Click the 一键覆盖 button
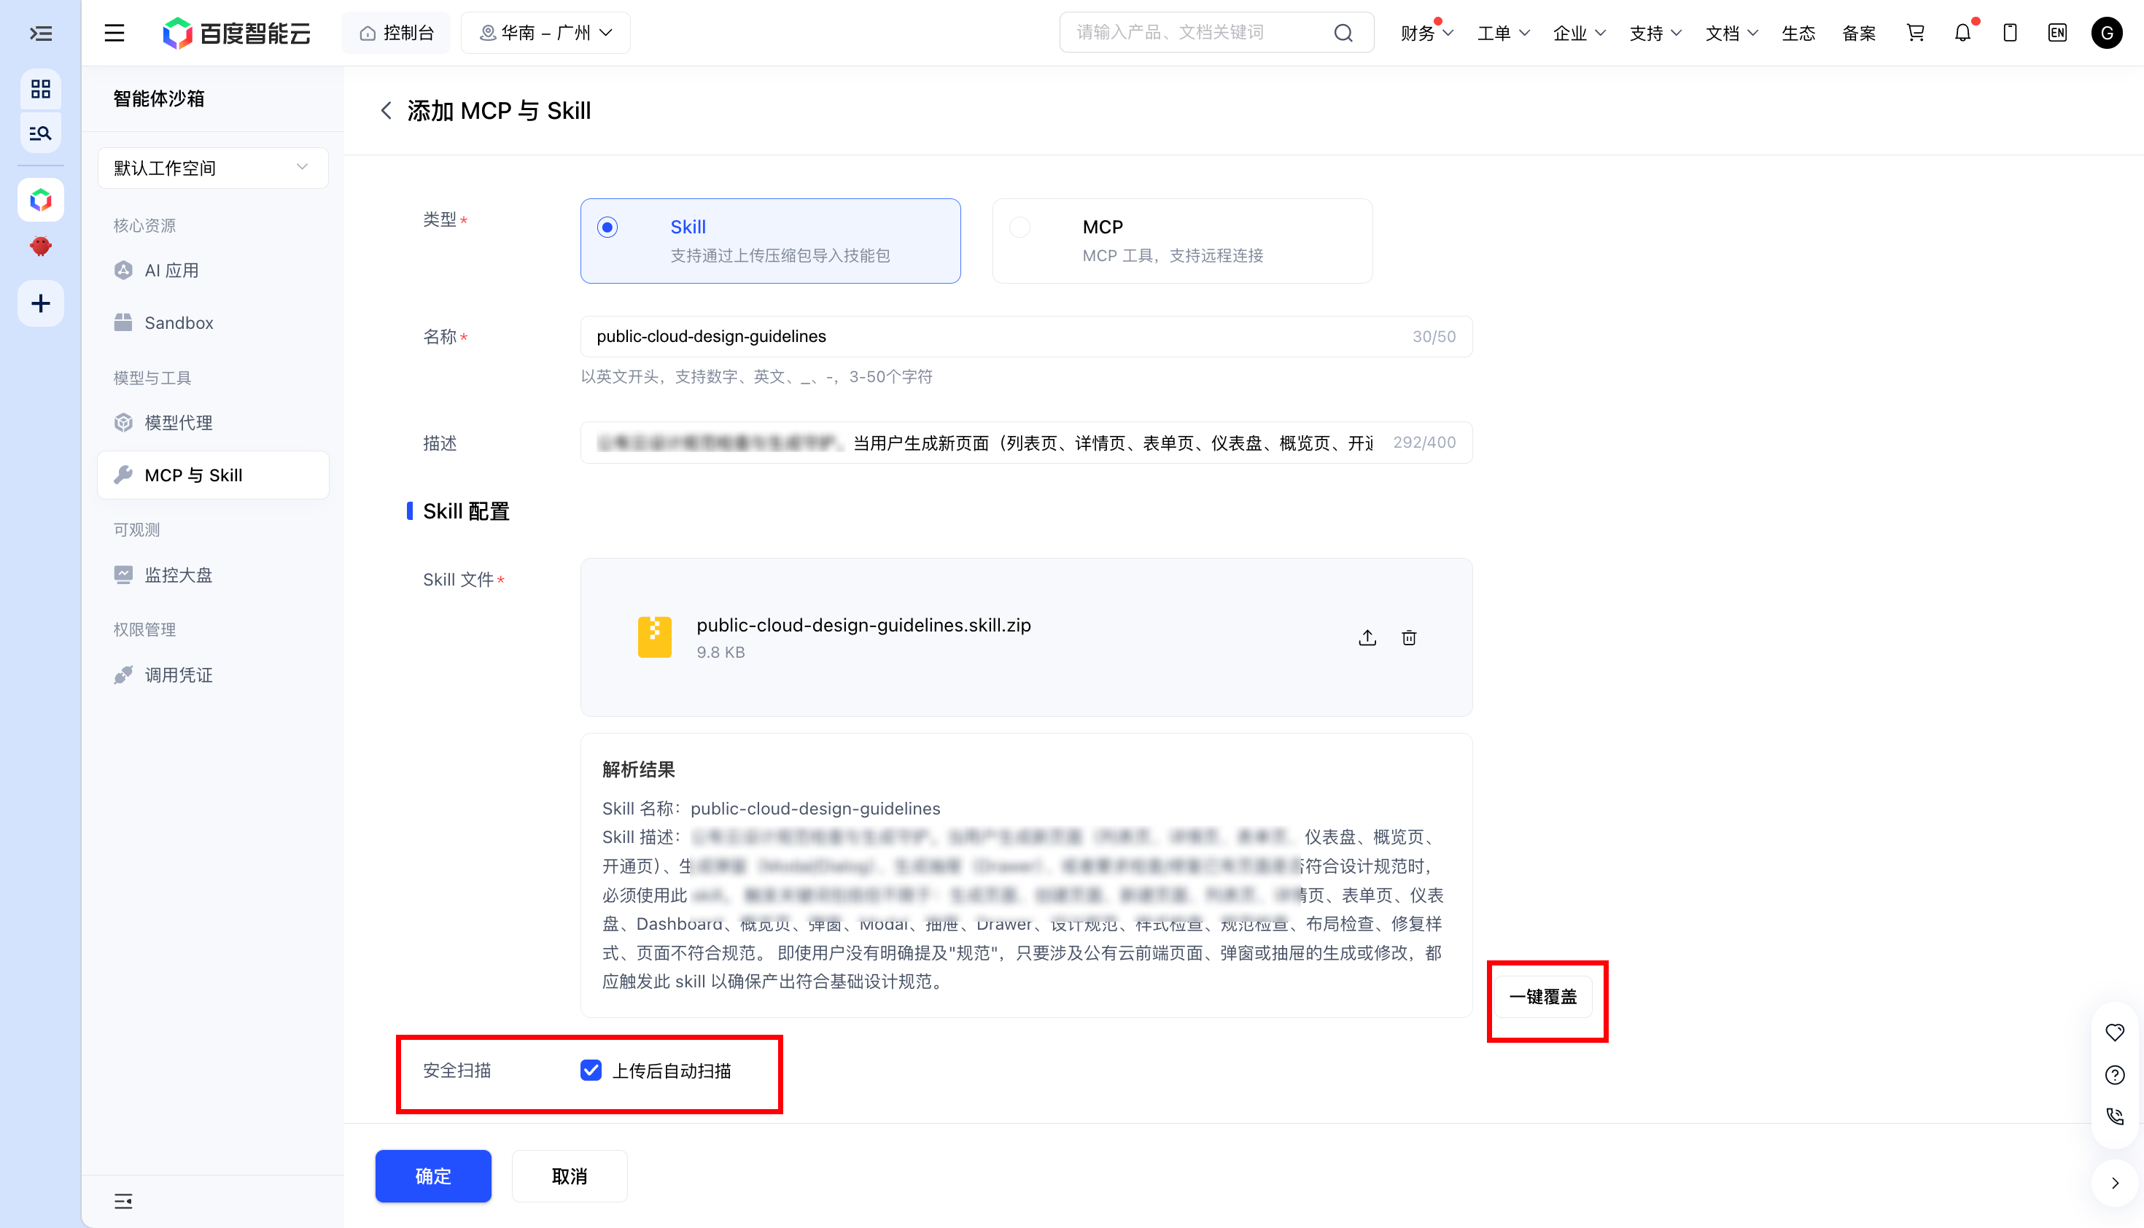The image size is (2144, 1228). click(1542, 997)
